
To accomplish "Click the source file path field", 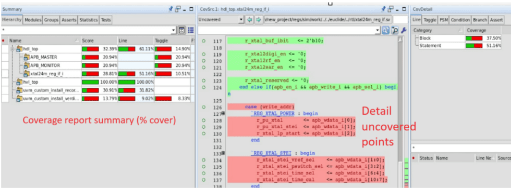I will pyautogui.click(x=328, y=20).
